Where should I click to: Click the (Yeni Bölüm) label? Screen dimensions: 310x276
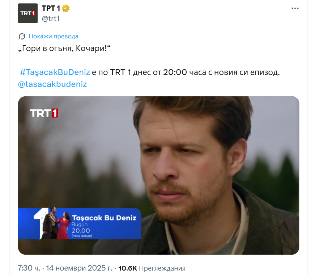point(82,236)
